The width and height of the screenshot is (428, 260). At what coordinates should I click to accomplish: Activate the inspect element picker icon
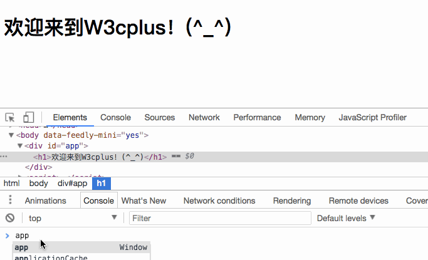tap(10, 118)
